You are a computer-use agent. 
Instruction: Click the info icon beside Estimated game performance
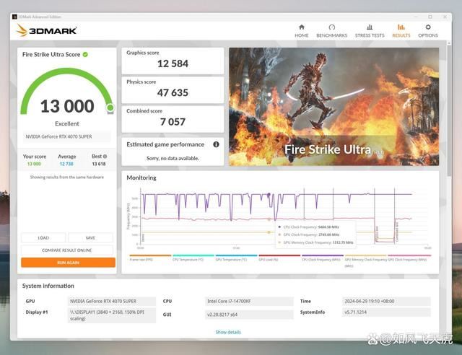216,144
